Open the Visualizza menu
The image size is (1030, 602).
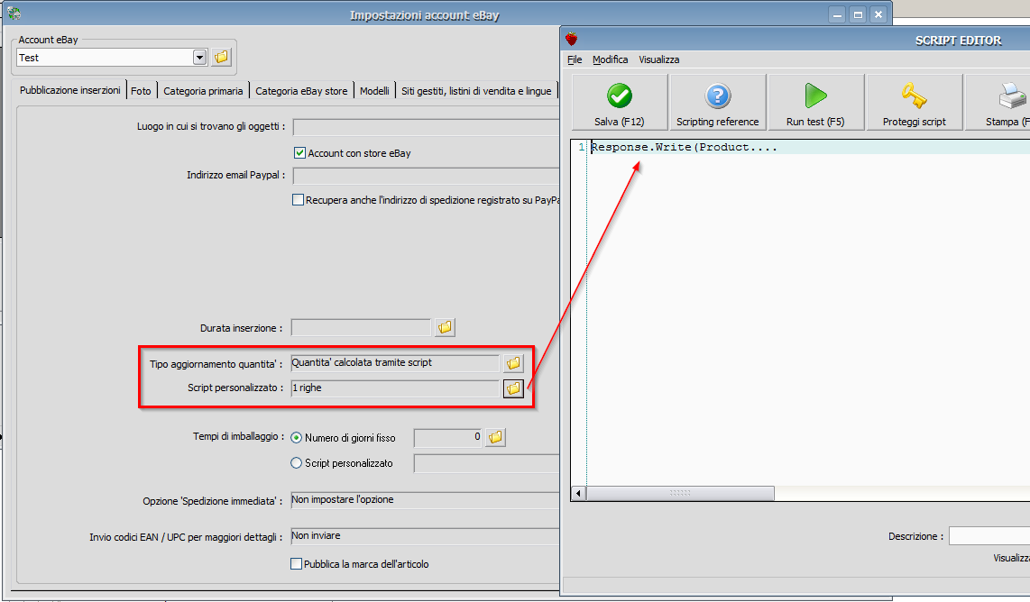(x=659, y=59)
